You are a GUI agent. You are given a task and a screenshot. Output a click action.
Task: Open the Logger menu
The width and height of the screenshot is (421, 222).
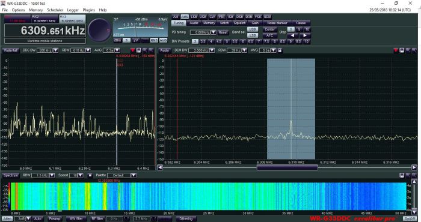(x=73, y=10)
